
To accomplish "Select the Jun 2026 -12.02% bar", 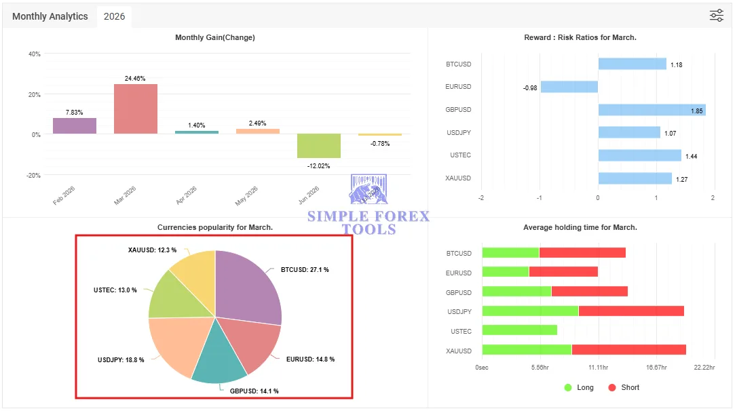I will 319,146.
